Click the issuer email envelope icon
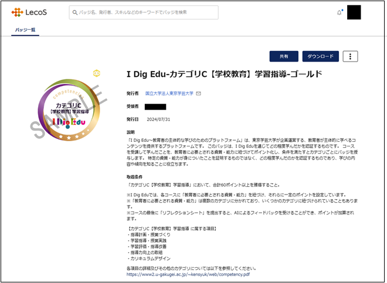Viewport: 387px width, 283px height. click(198, 94)
